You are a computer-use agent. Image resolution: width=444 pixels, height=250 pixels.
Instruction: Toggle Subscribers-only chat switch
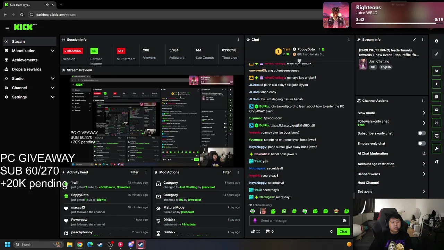coord(421,133)
